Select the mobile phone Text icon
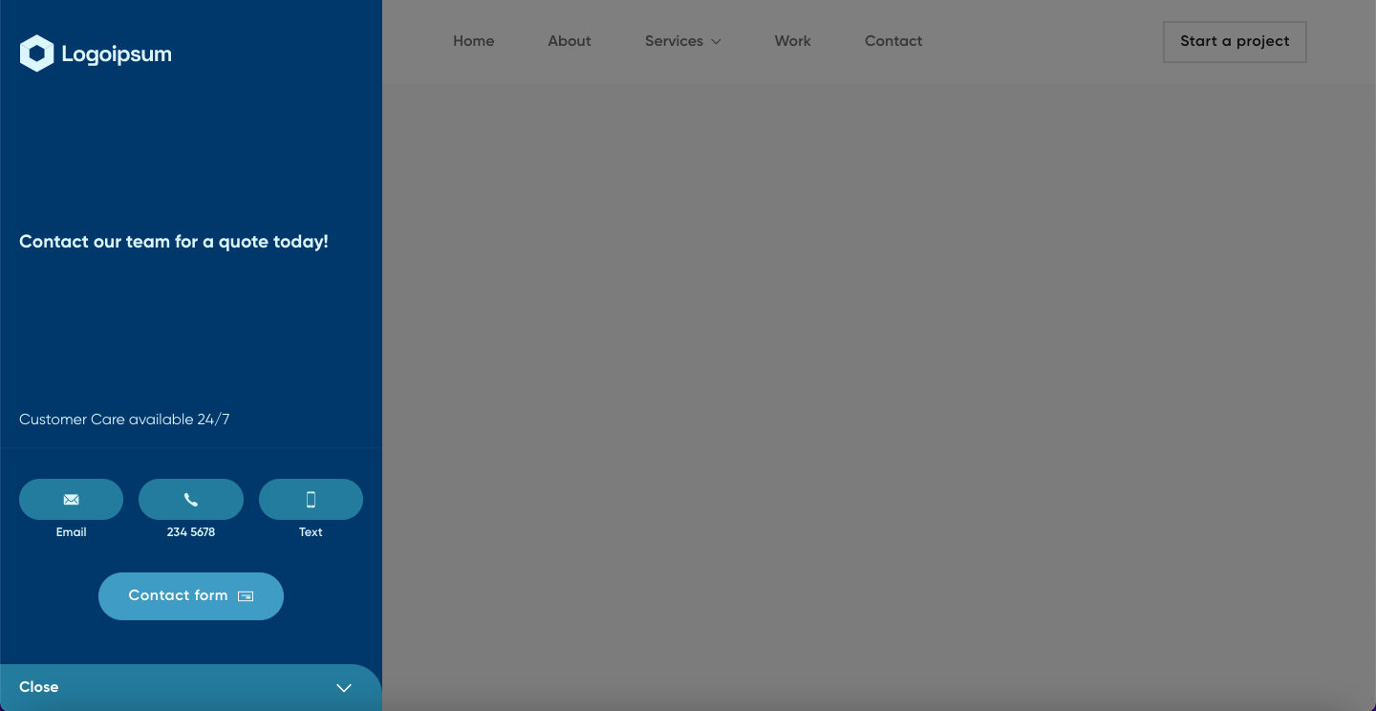The height and width of the screenshot is (711, 1376). point(311,500)
